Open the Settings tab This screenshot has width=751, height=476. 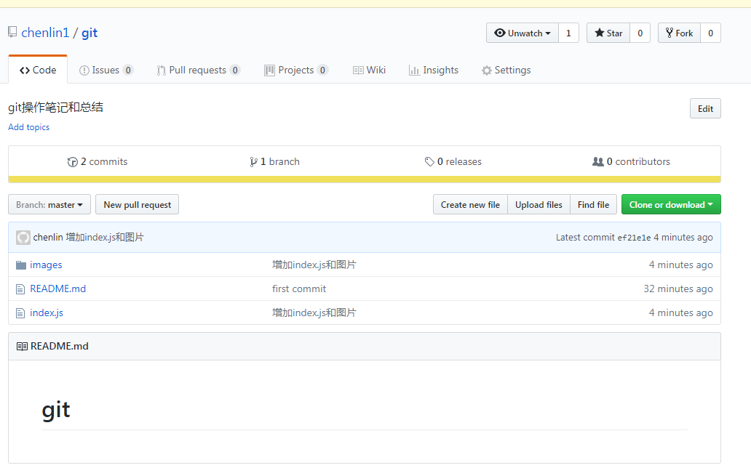point(506,70)
